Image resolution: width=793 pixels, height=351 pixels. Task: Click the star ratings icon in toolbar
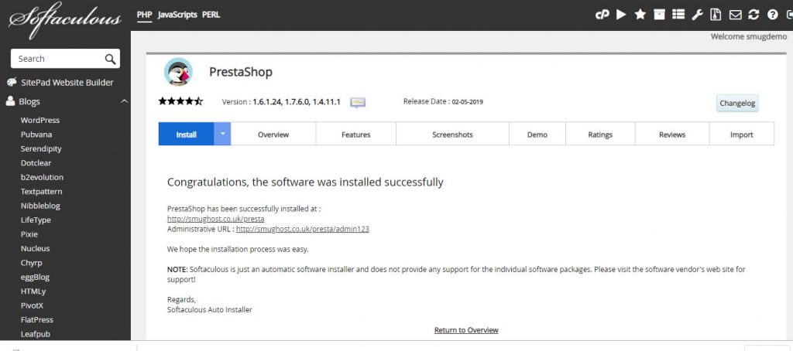pos(640,15)
